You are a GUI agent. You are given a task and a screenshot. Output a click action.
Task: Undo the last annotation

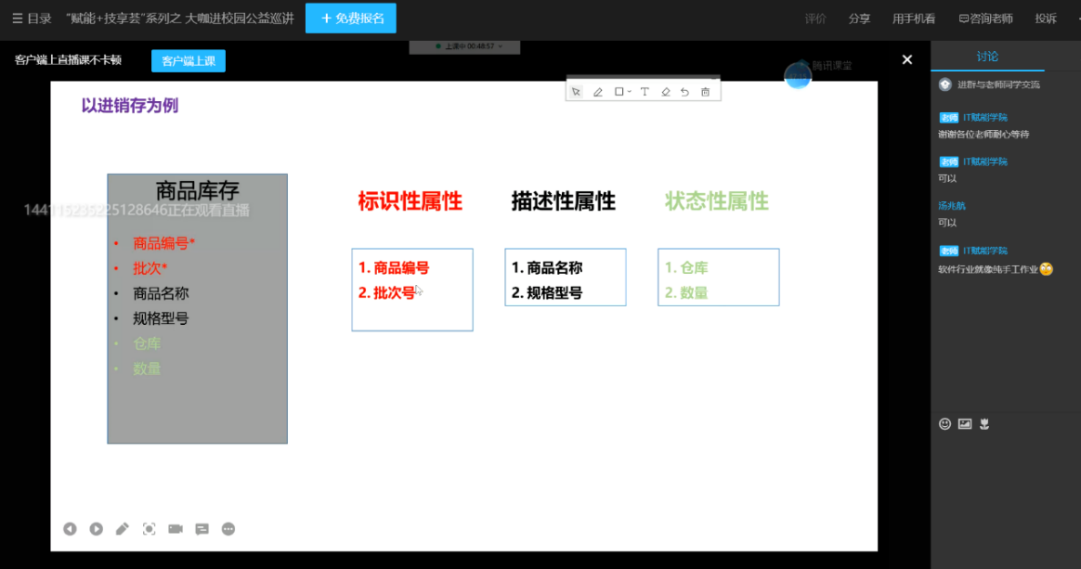(685, 92)
